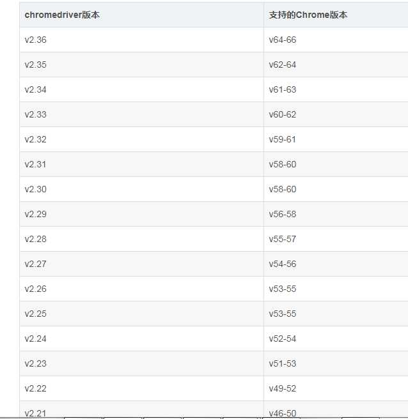Select the v49-52 cell

coord(336,388)
